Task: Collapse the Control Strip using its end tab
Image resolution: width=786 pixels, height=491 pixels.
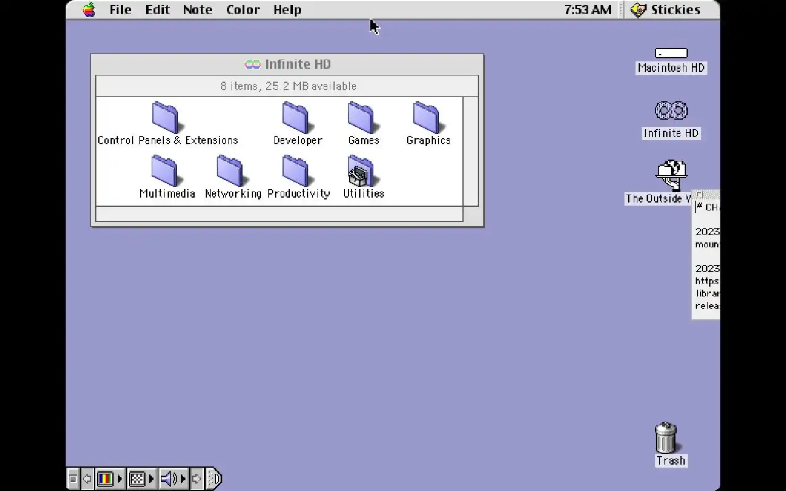Action: click(x=214, y=478)
